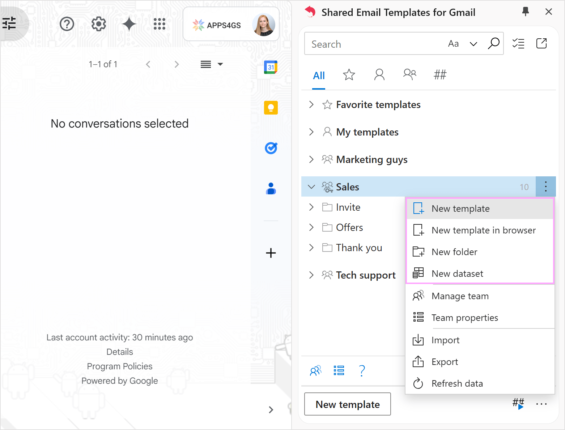Click the plus to get add-ons
This screenshot has height=430, width=565.
click(x=271, y=253)
